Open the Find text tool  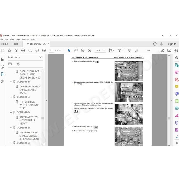[x=30, y=50]
